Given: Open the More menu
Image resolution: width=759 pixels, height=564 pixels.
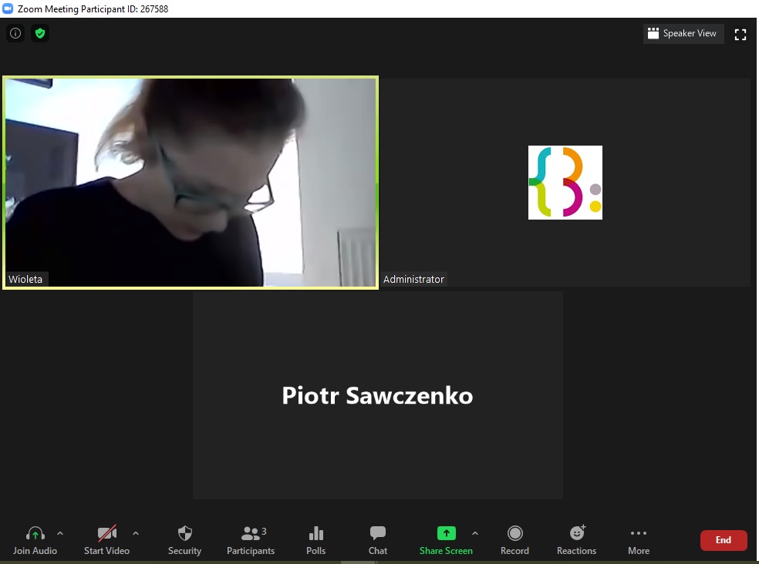Looking at the screenshot, I should coord(638,539).
